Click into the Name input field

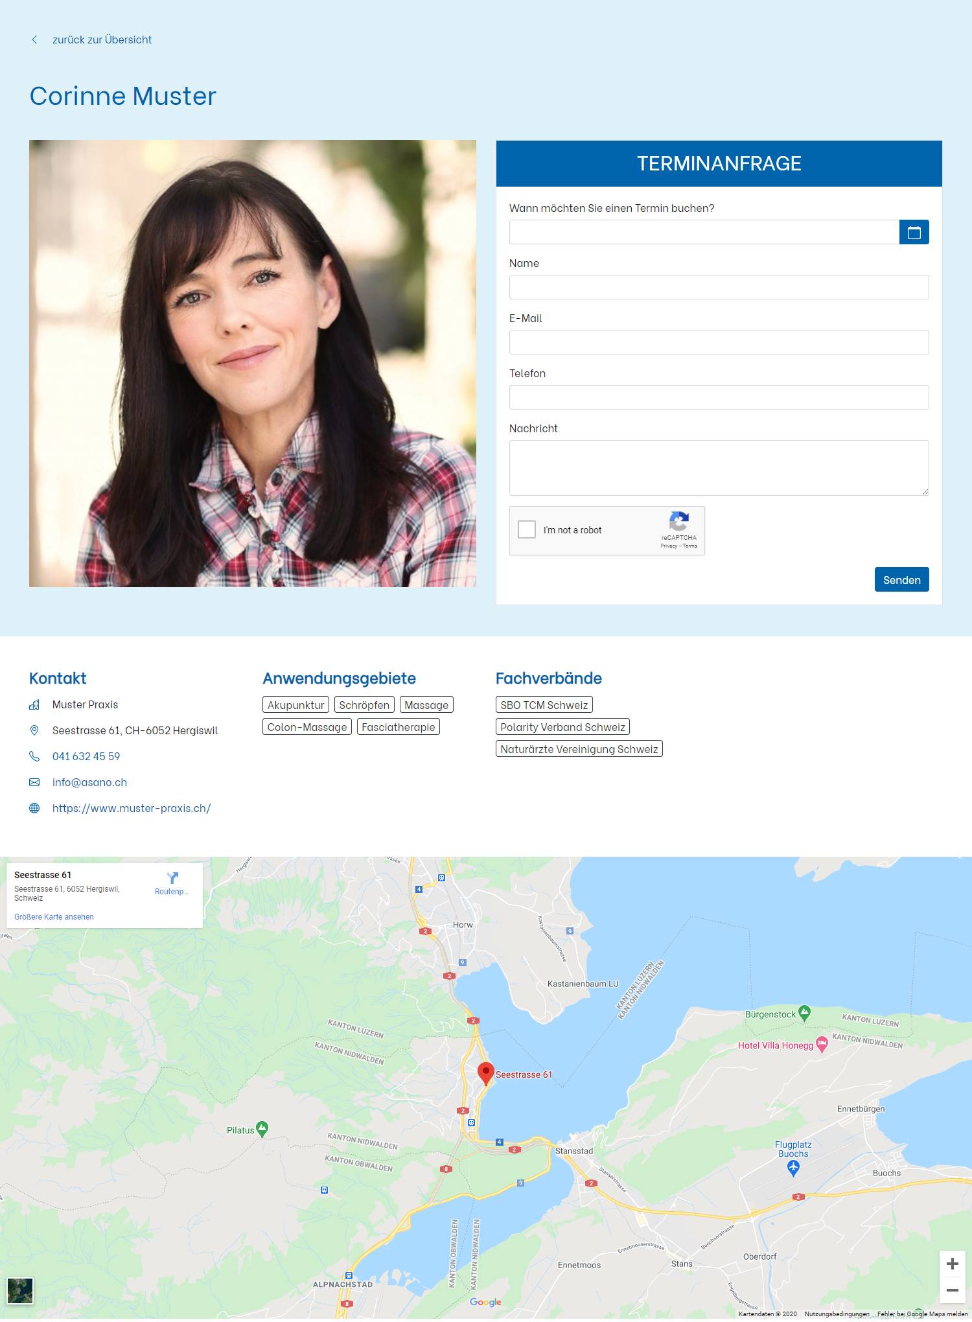(719, 287)
